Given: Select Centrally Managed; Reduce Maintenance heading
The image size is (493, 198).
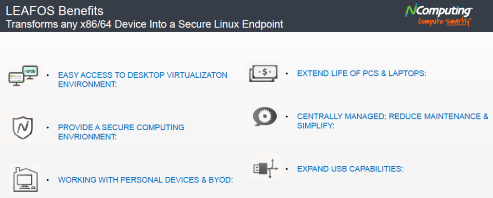Looking at the screenshot, I should pos(393,121).
